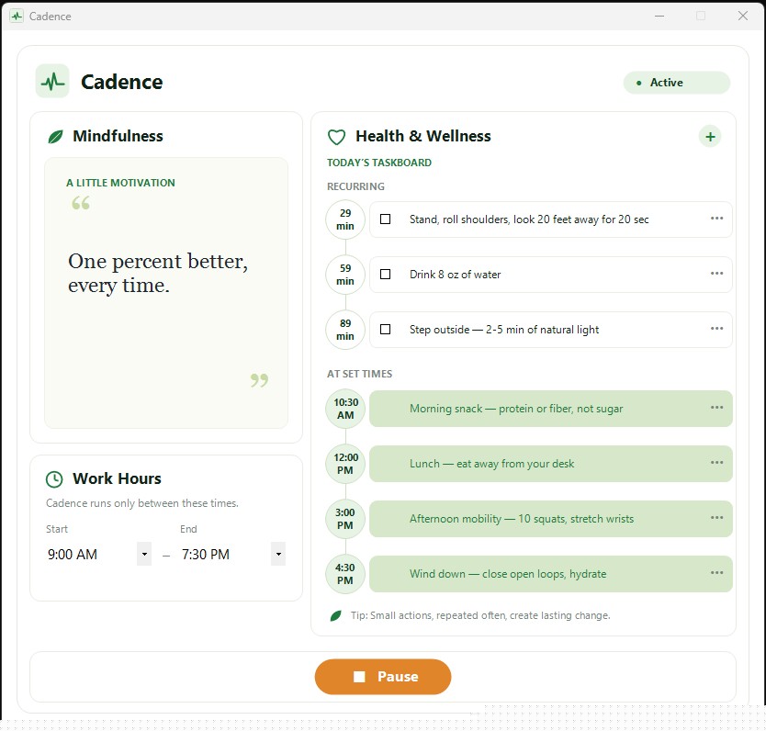Open the Start time dropdown arrow
The width and height of the screenshot is (766, 731).
click(144, 555)
